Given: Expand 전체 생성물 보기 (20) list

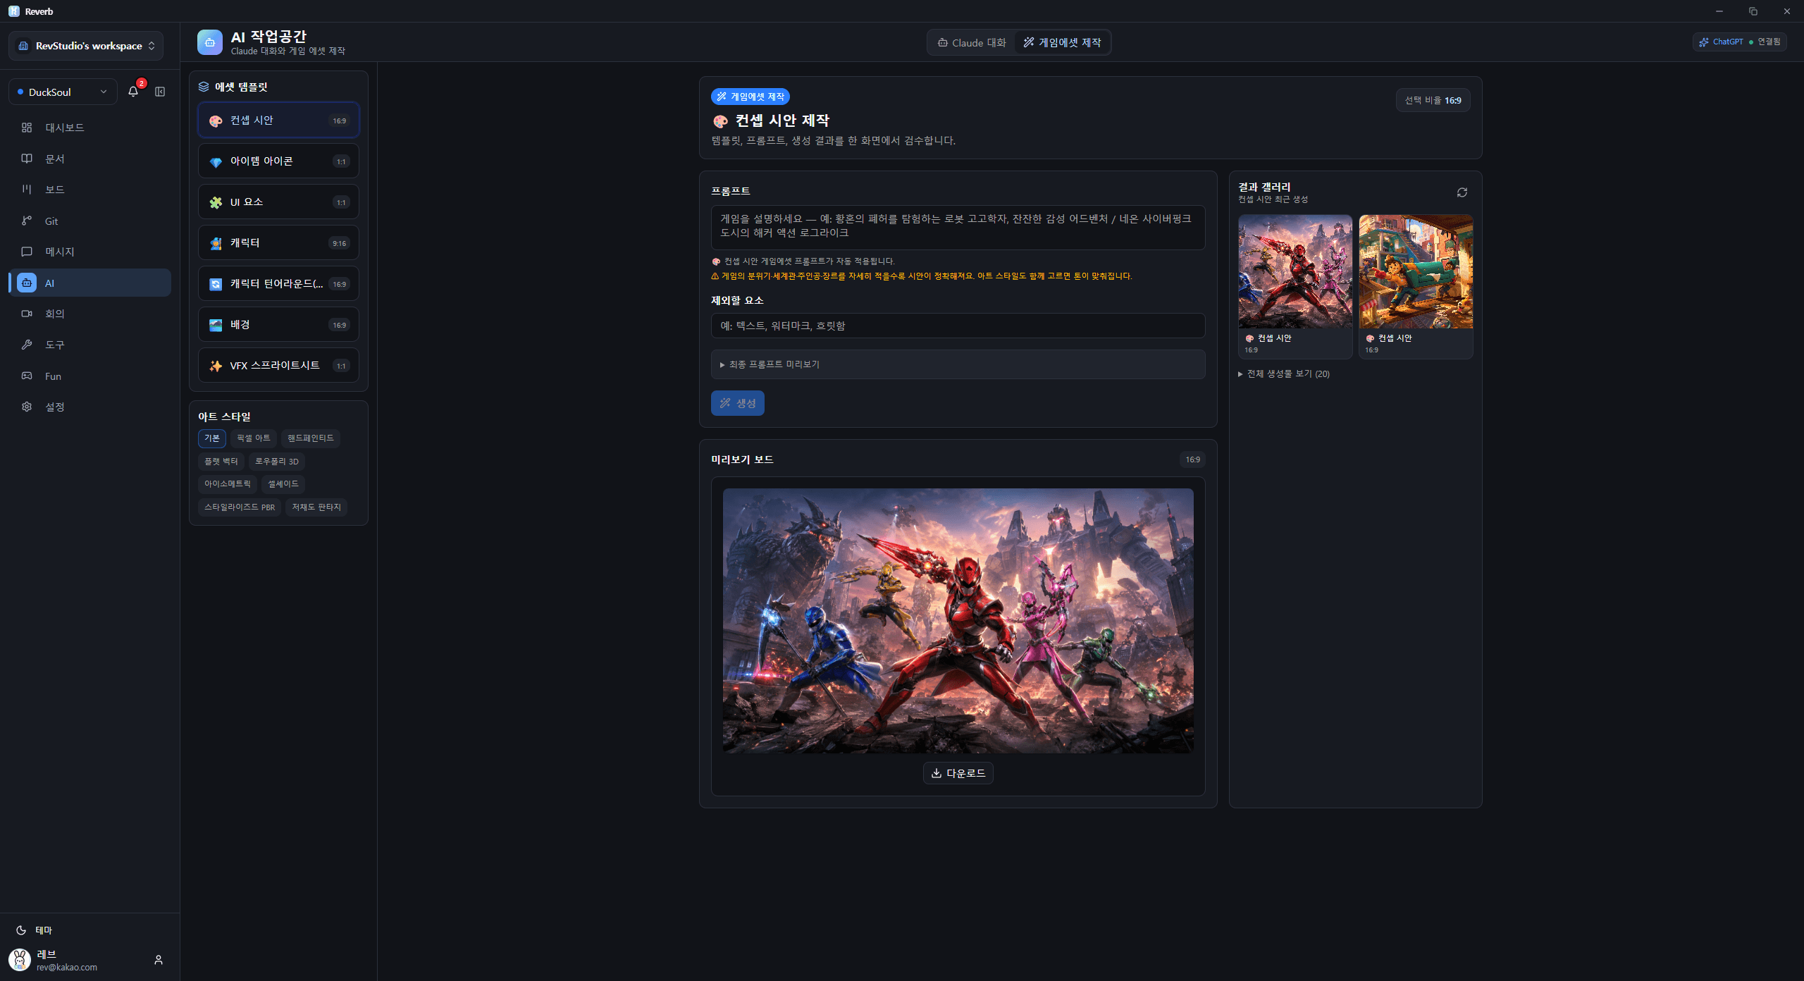Looking at the screenshot, I should pyautogui.click(x=1284, y=374).
